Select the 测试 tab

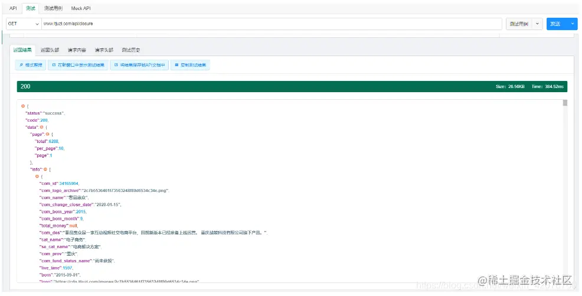(x=31, y=8)
